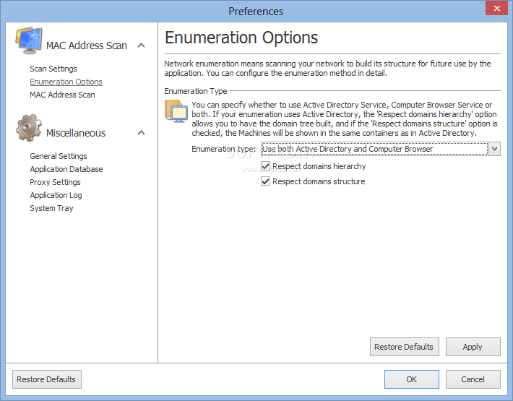Click Apply button
Viewport: 513px width, 401px height.
473,347
